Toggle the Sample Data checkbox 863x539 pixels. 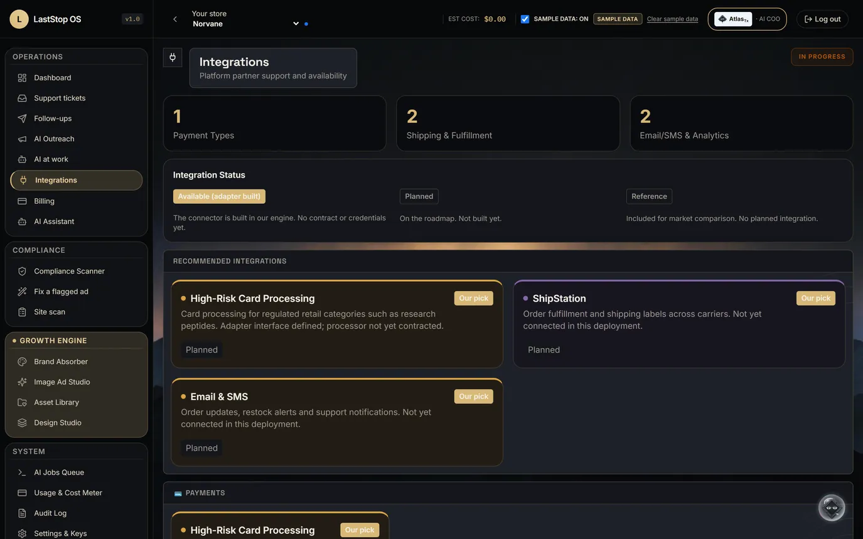pyautogui.click(x=525, y=19)
